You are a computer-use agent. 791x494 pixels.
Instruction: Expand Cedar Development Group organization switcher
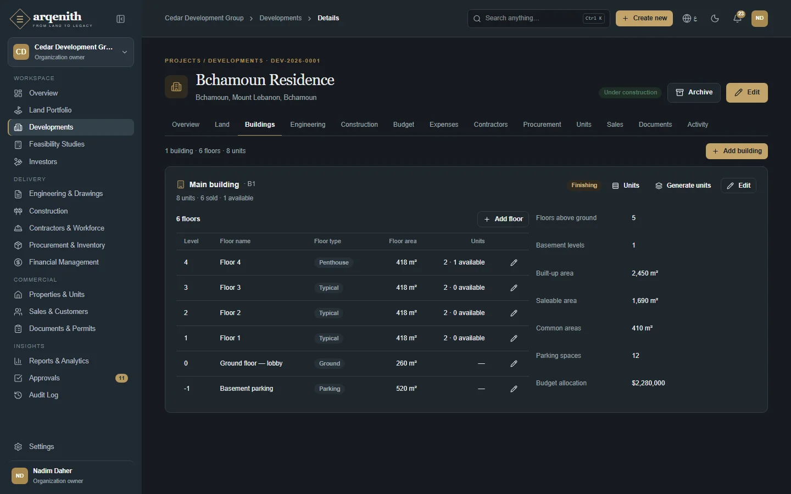pos(71,52)
